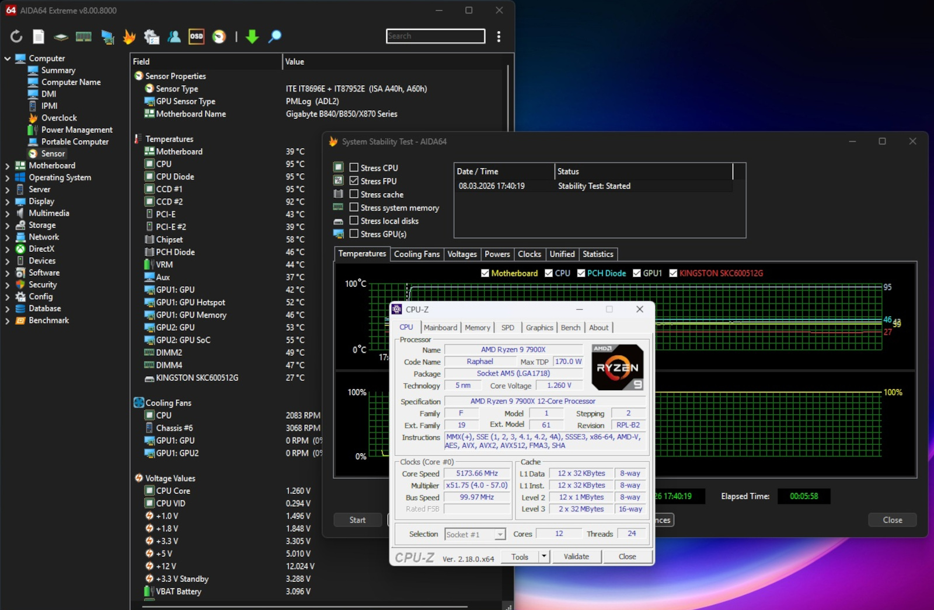Click the green memory module toolbar icon
This screenshot has width=934, height=610.
83,37
